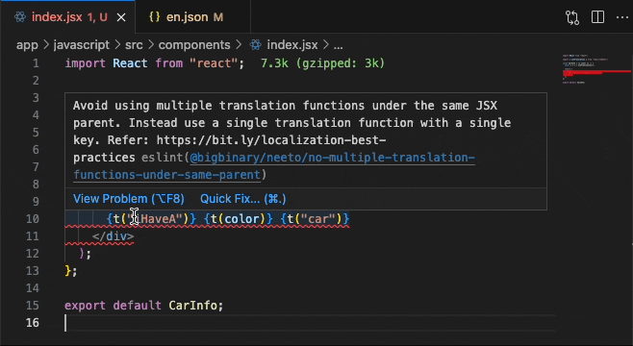
Task: Click the 'import' keyword on line 1
Action: (86, 63)
